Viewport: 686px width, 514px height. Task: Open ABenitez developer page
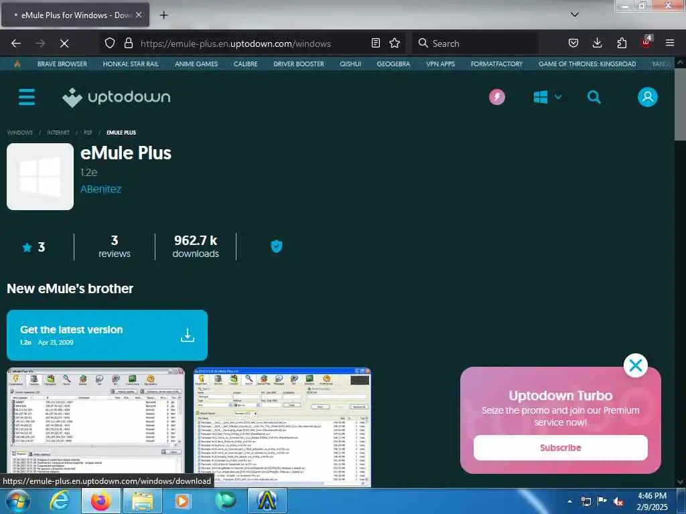click(x=100, y=189)
